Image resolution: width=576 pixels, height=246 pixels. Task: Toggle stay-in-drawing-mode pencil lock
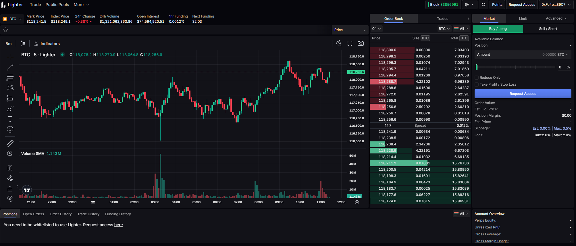pyautogui.click(x=10, y=178)
